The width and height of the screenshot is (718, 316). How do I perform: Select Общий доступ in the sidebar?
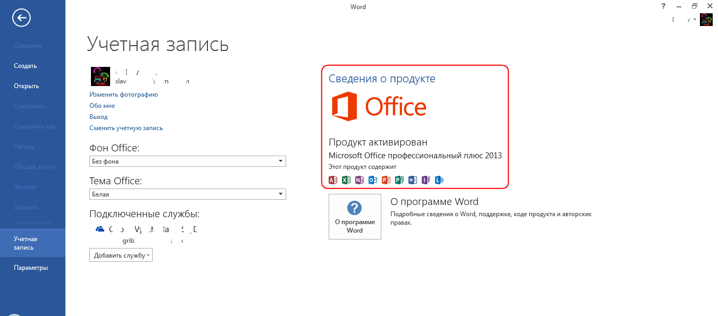pyautogui.click(x=35, y=167)
